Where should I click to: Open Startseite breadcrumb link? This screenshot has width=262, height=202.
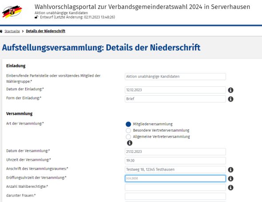coord(12,31)
